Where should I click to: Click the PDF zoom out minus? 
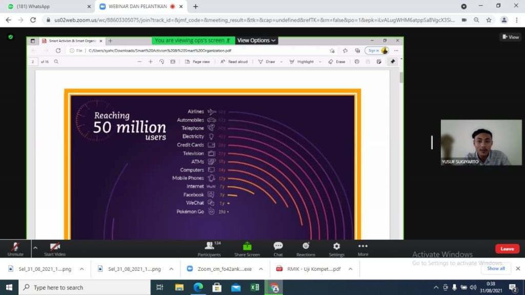point(139,62)
